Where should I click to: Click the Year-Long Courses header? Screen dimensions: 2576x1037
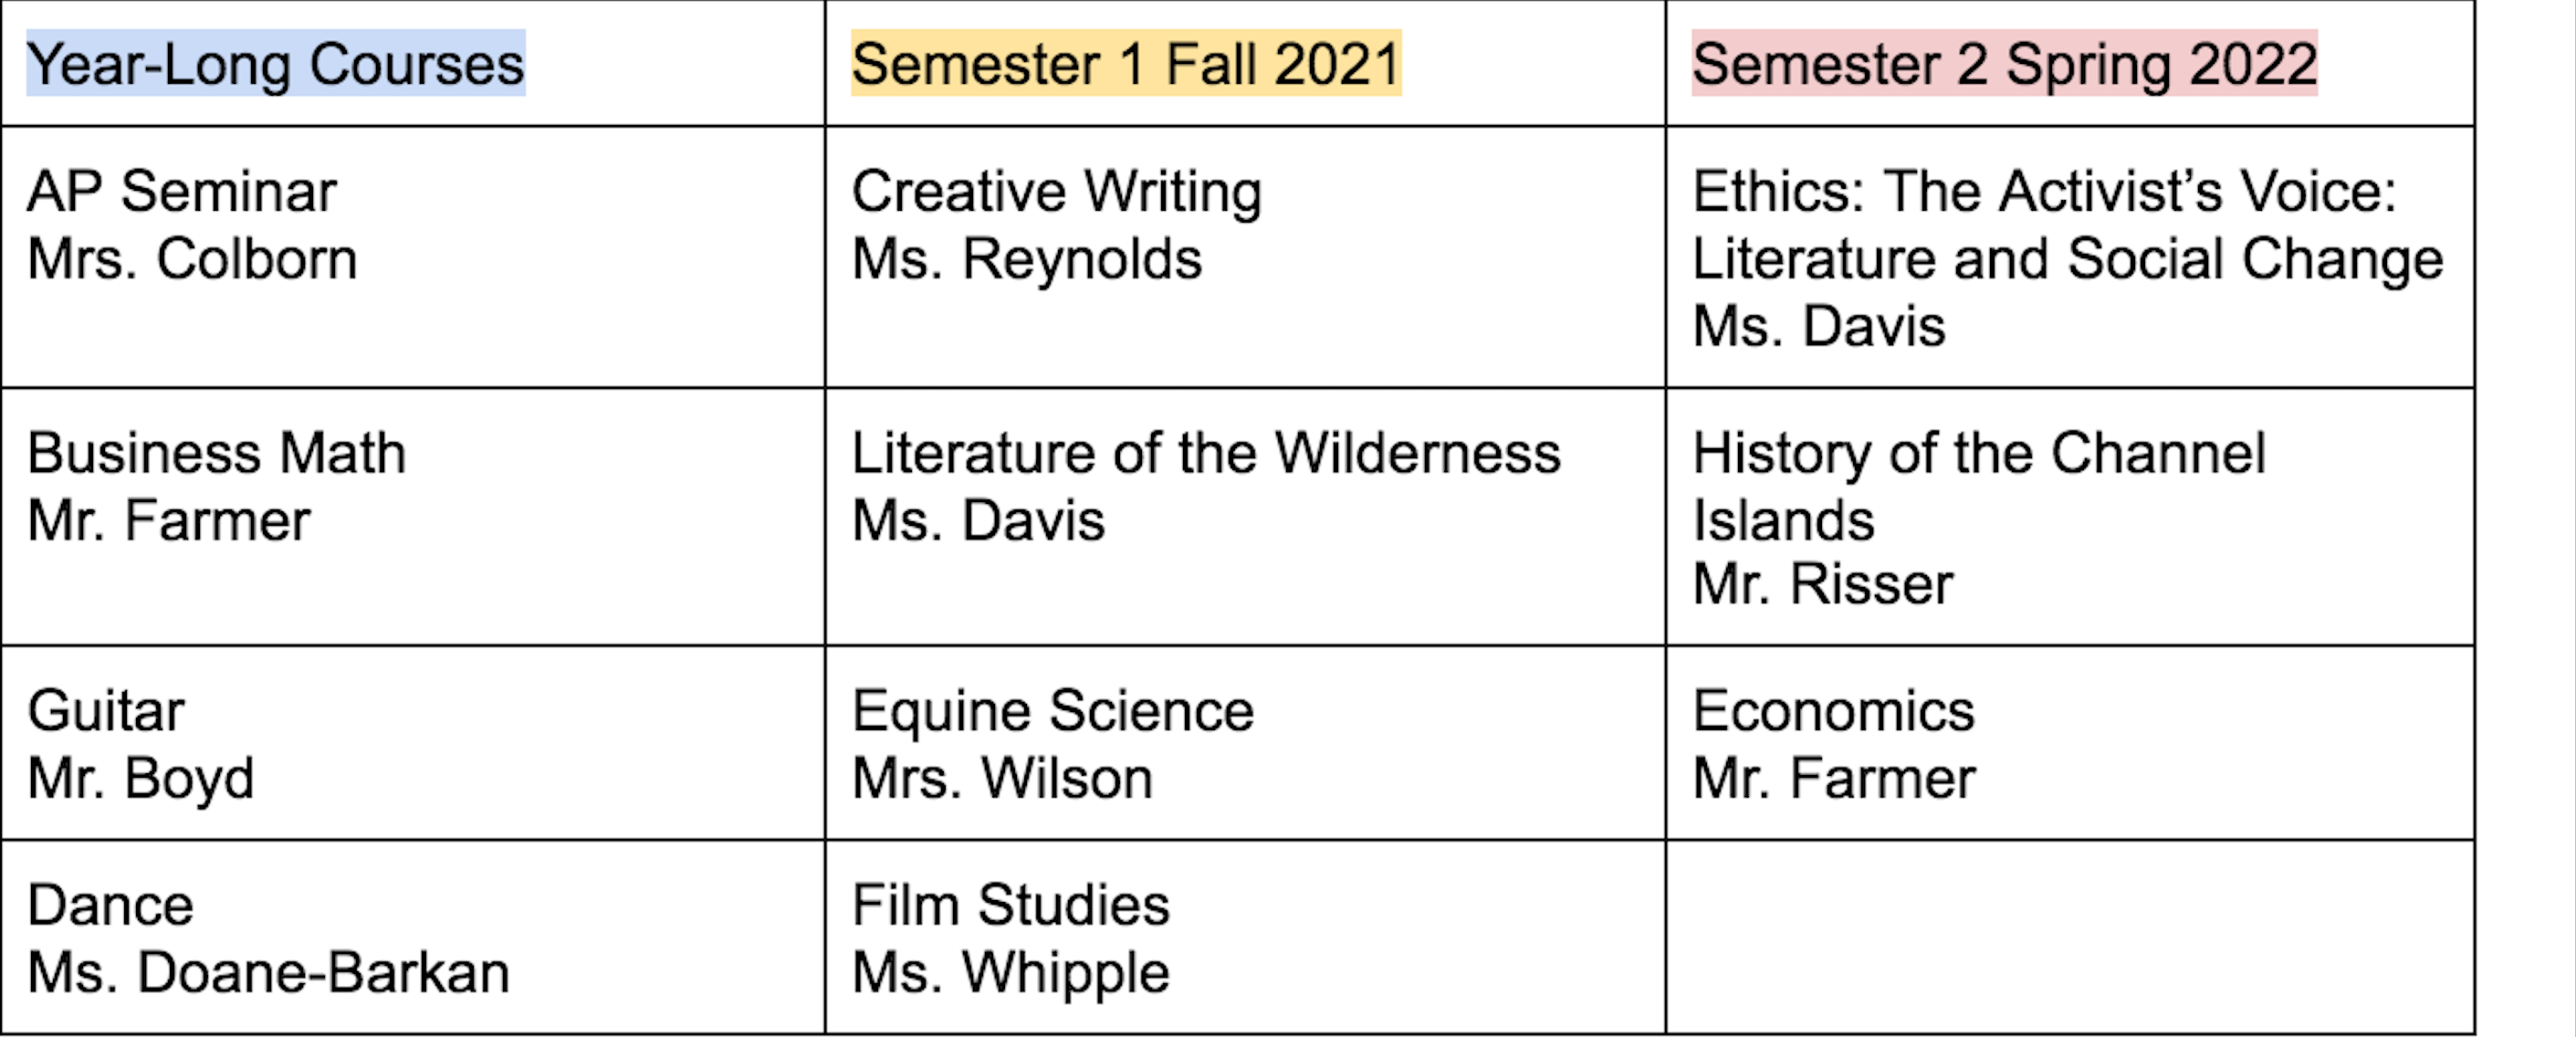(x=275, y=64)
